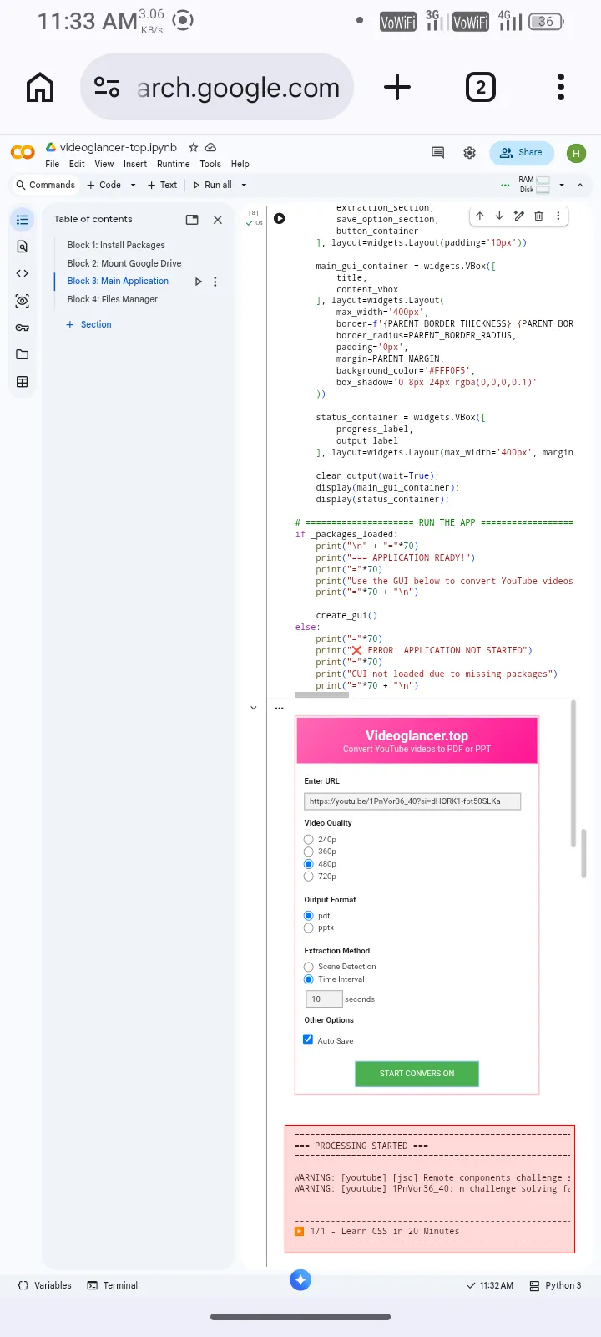601x1337 pixels.
Task: Tap the browser home icon
Action: 40,87
